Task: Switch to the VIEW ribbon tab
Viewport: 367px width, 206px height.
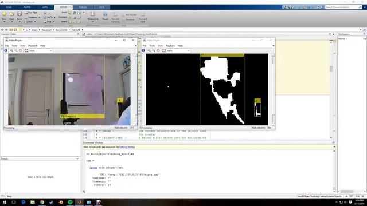Action: coord(101,7)
